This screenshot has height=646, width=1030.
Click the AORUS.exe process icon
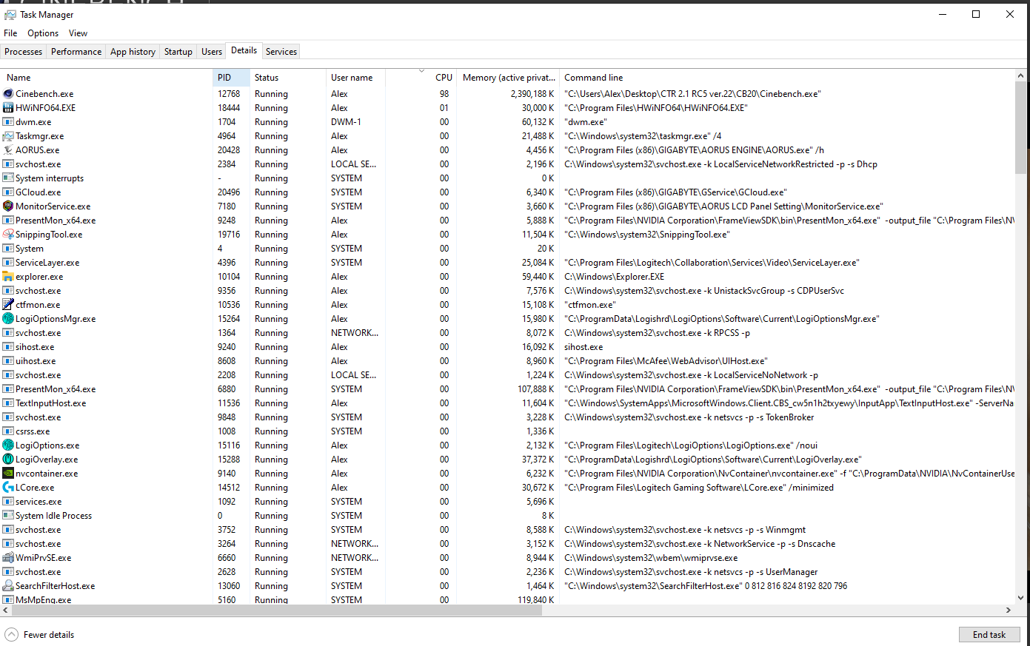coord(8,150)
